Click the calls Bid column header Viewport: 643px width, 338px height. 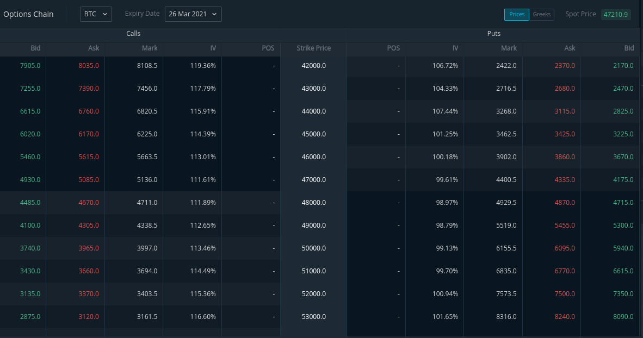tap(35, 48)
